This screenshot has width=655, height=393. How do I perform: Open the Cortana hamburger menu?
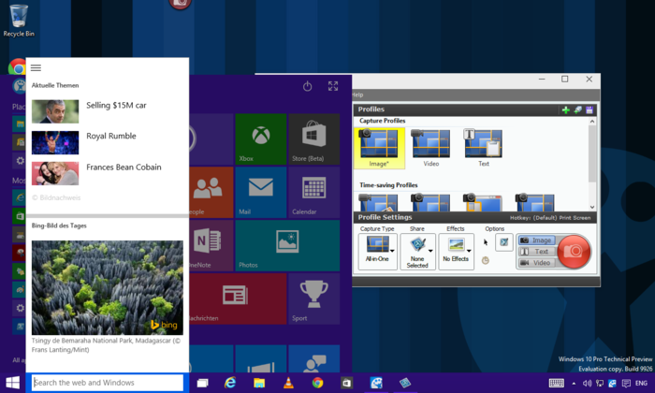(x=36, y=67)
